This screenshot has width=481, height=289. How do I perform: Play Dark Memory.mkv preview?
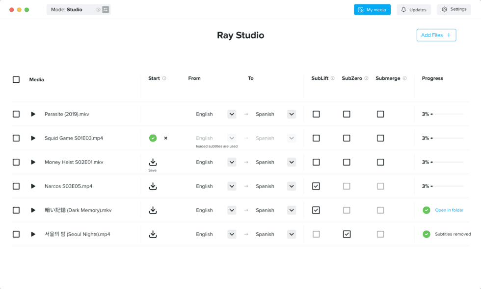point(33,210)
